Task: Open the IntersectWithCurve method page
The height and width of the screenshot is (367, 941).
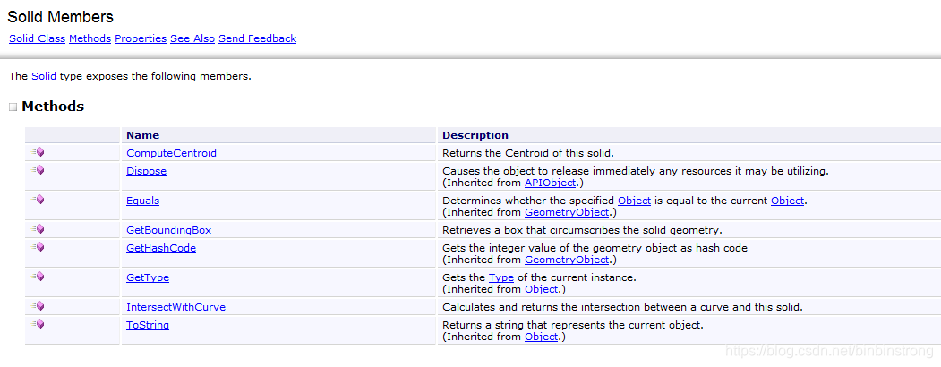Action: click(175, 307)
